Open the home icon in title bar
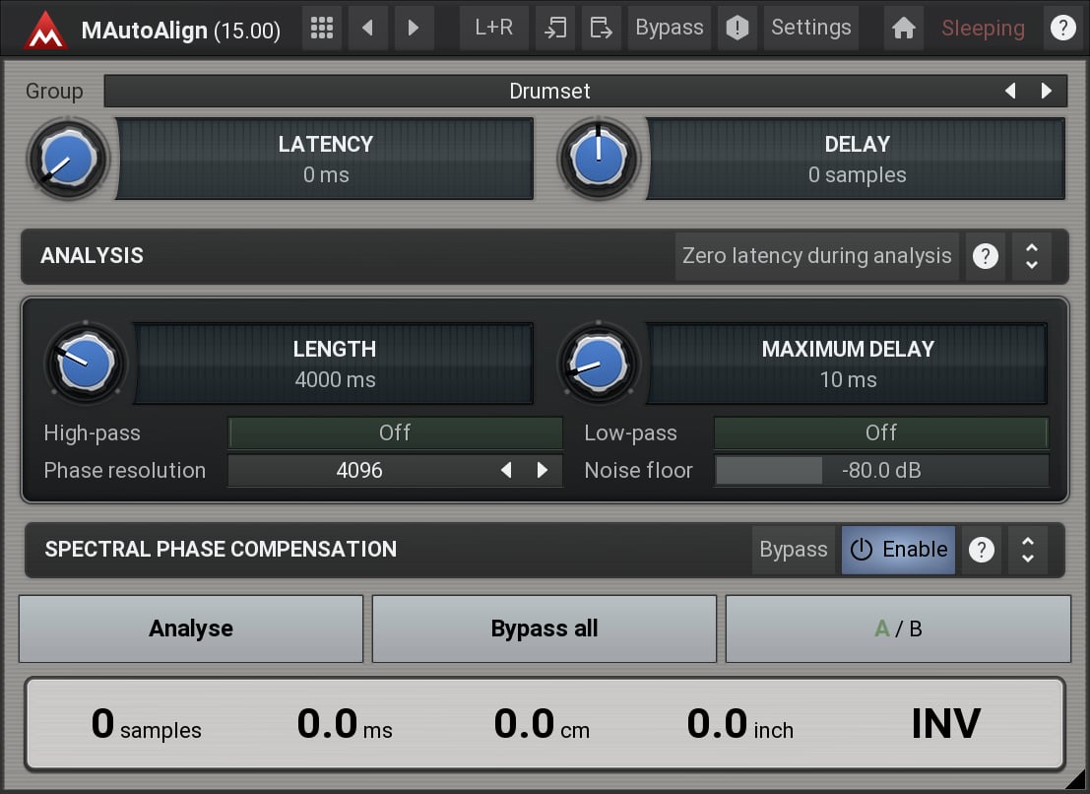1090x794 pixels. pos(903,28)
